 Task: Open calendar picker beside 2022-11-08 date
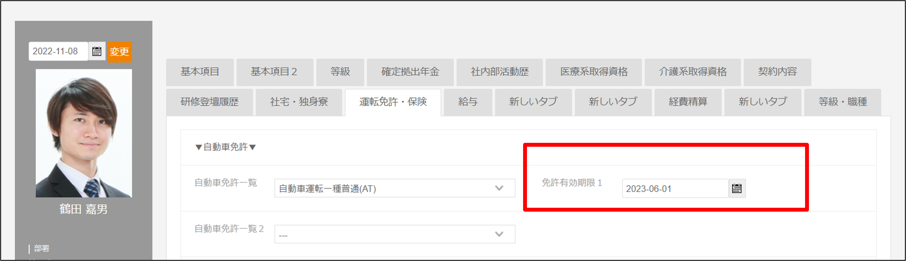click(97, 52)
